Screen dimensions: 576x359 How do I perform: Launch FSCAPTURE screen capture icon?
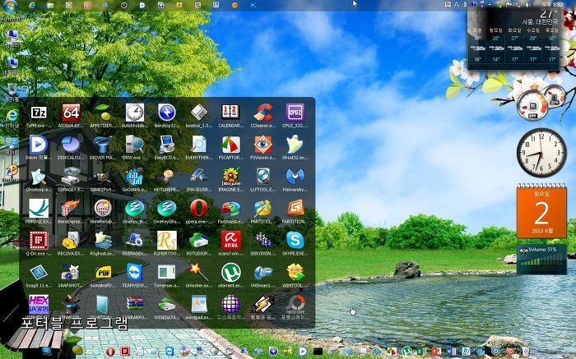click(231, 144)
